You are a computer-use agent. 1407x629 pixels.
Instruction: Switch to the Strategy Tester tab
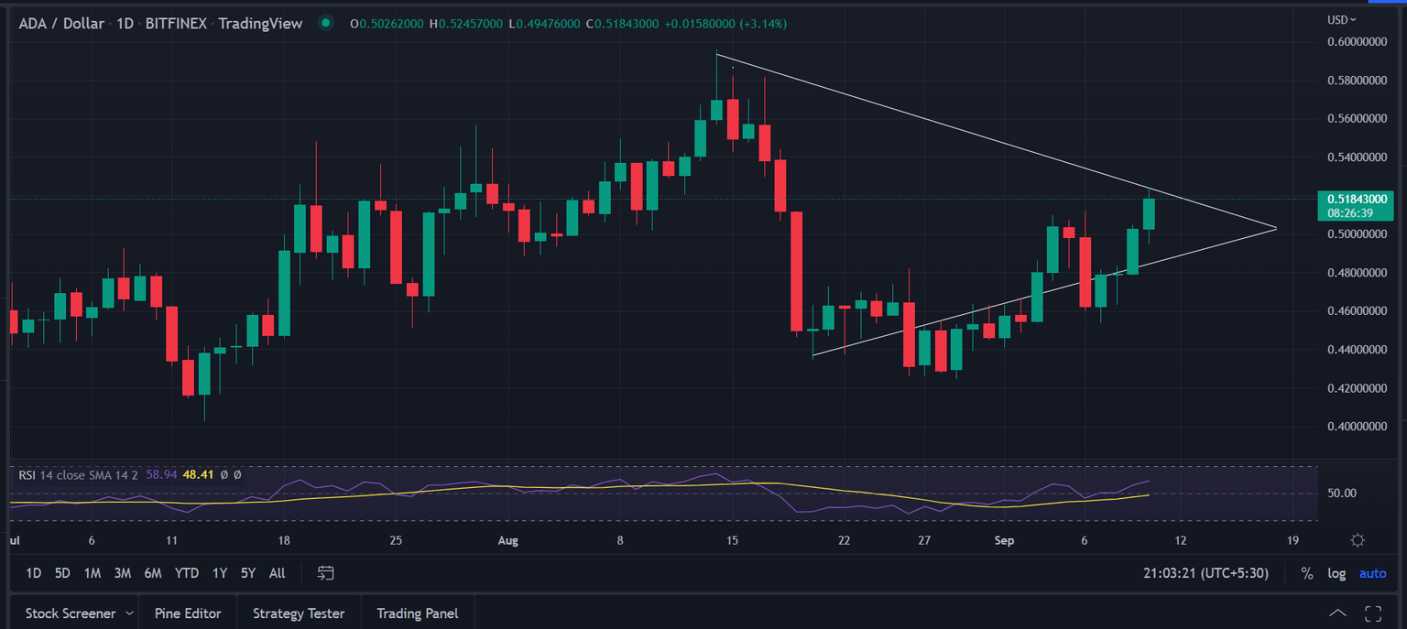point(299,613)
